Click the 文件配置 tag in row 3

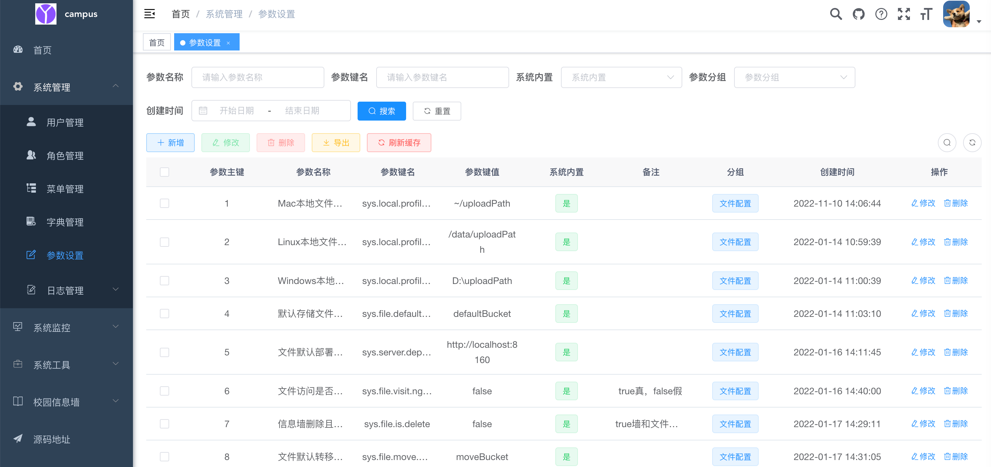(735, 281)
